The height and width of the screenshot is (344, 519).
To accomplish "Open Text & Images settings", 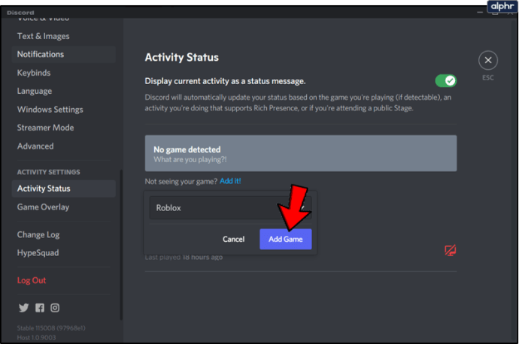I will (43, 36).
